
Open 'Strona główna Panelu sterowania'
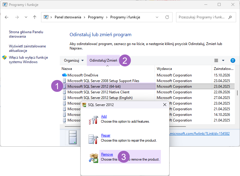coord(26,34)
